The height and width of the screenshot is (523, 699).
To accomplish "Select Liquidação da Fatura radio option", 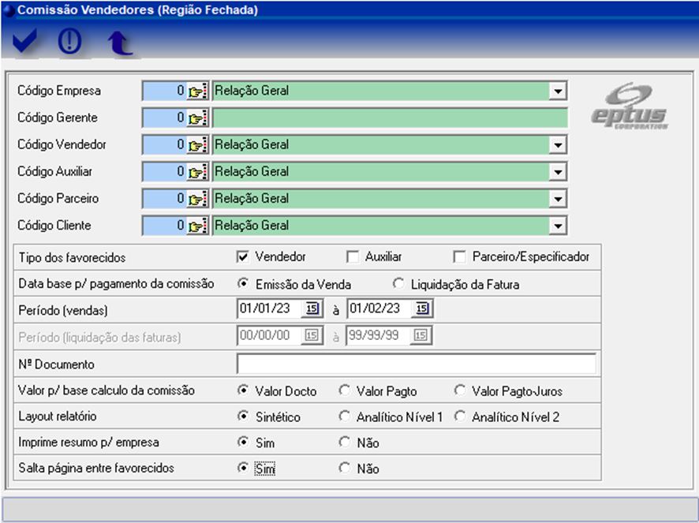I will tap(398, 283).
